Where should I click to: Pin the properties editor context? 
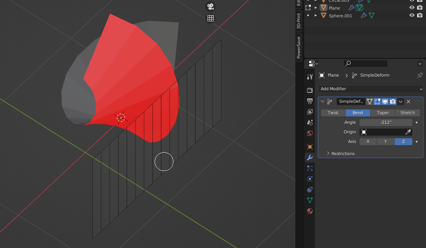[420, 75]
